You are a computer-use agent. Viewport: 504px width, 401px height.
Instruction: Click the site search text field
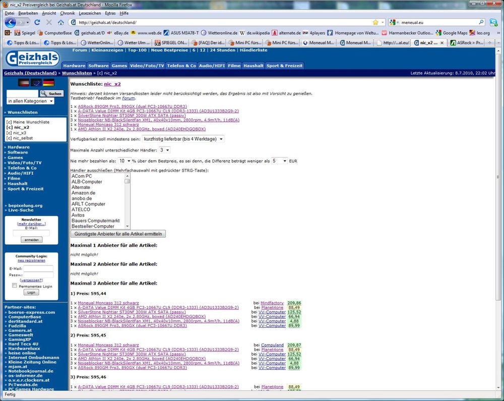tap(22, 94)
